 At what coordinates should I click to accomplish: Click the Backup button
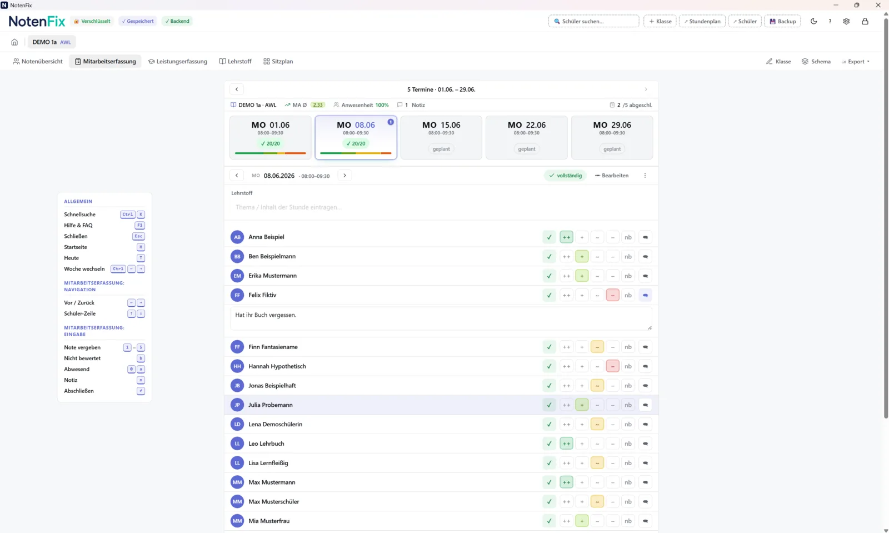[783, 21]
